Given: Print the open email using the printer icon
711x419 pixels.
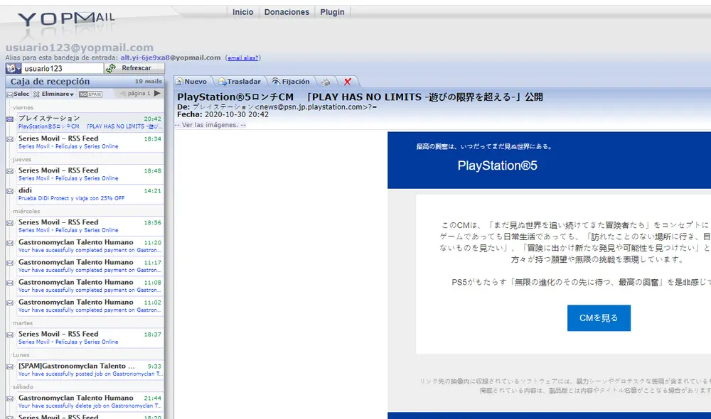Looking at the screenshot, I should (x=326, y=81).
